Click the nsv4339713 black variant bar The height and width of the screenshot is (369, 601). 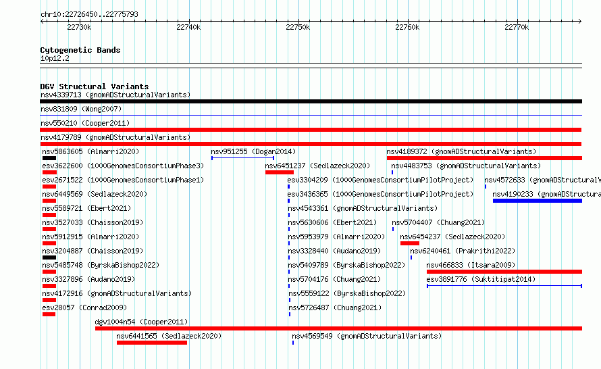coord(311,101)
